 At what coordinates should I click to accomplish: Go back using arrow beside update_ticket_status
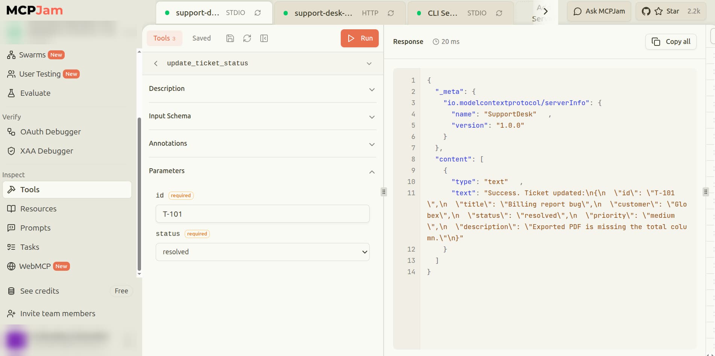(156, 63)
